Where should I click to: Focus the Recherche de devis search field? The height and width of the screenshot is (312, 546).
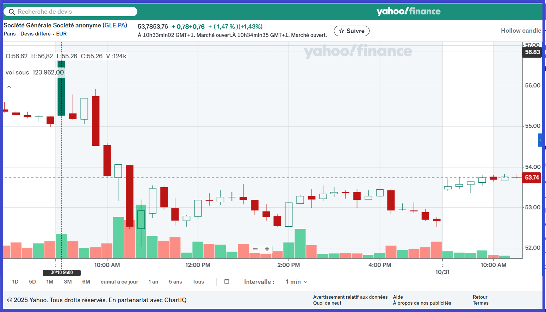(74, 12)
